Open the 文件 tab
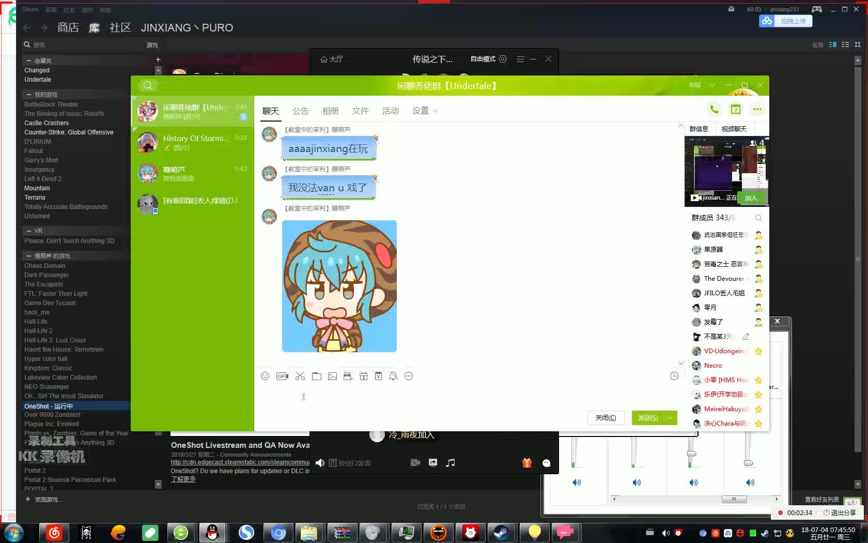Viewport: 868px width, 543px height. (x=360, y=111)
